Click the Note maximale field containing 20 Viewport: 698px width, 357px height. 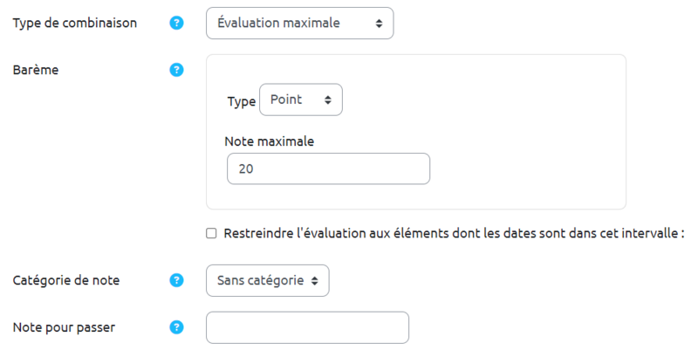pyautogui.click(x=328, y=169)
